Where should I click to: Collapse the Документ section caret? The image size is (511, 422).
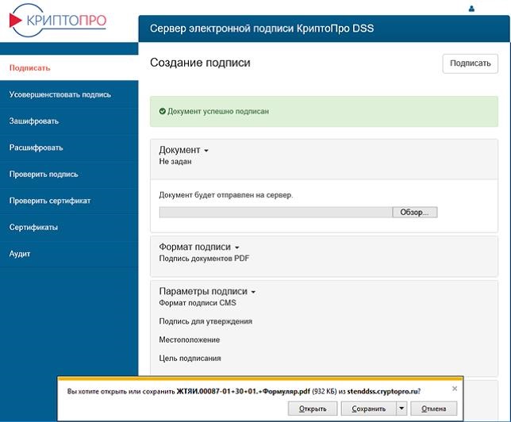click(x=206, y=151)
